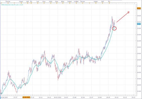
Task: Click the timeline marker below Únor
Action: pyautogui.click(x=57, y=3)
